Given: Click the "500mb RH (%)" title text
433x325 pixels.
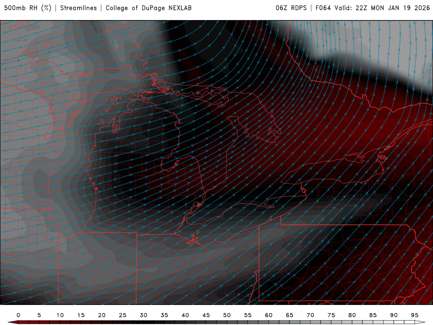Looking at the screenshot, I should click(x=28, y=8).
